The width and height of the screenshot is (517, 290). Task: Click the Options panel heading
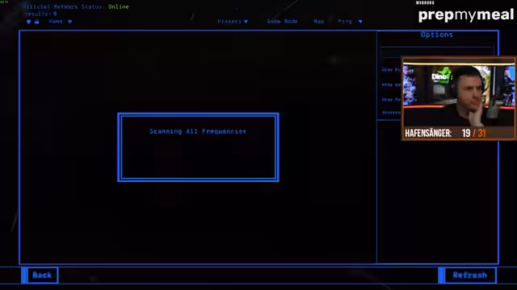(x=437, y=35)
